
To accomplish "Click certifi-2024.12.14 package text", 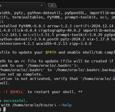I will [94, 26].
